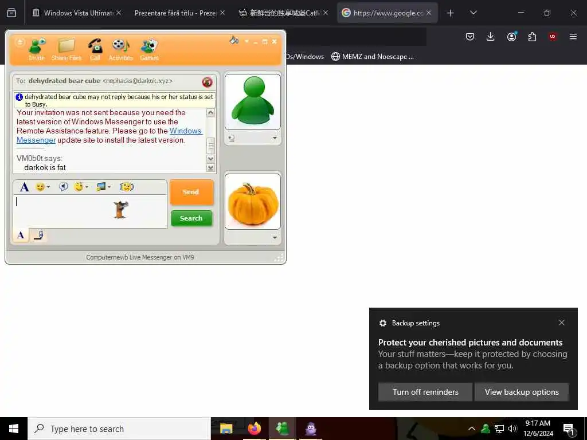Expand the winks dropdown arrow
The height and width of the screenshot is (440, 587).
[87, 187]
